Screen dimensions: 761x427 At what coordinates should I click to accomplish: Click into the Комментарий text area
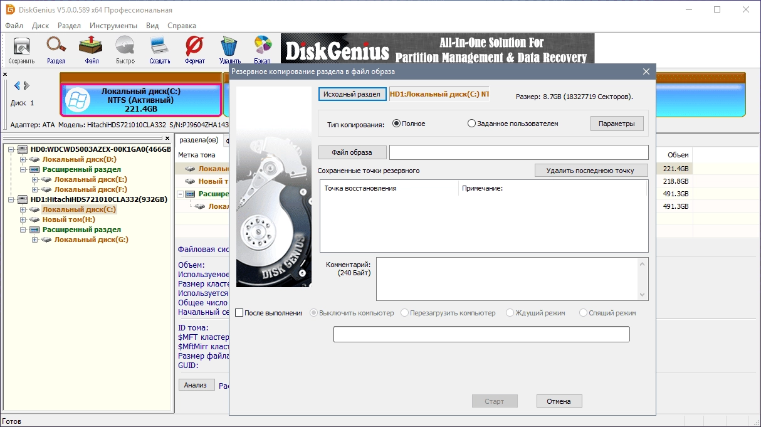[x=506, y=279]
